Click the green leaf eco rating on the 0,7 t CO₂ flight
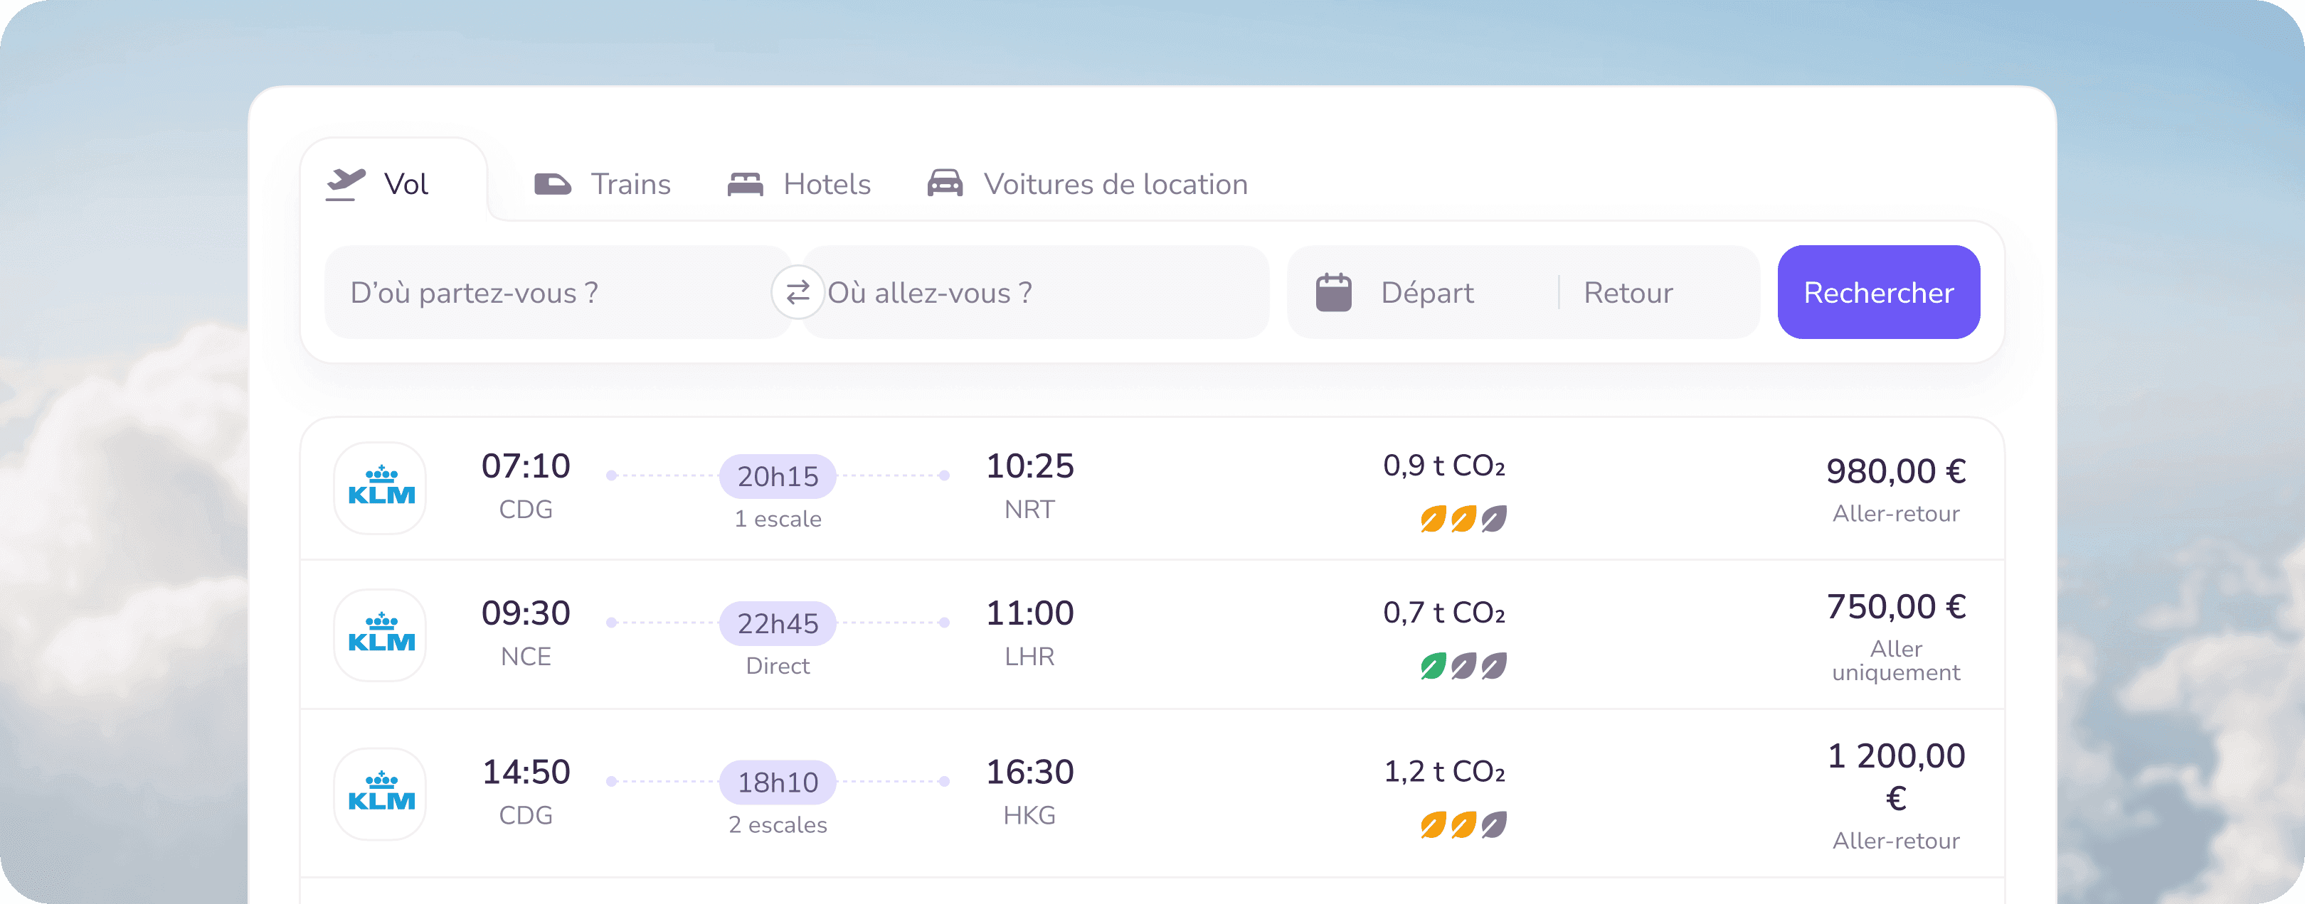Image resolution: width=2305 pixels, height=904 pixels. coord(1434,666)
